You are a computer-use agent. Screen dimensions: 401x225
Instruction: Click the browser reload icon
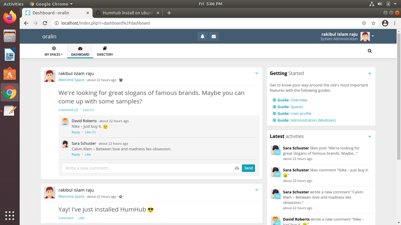45,23
